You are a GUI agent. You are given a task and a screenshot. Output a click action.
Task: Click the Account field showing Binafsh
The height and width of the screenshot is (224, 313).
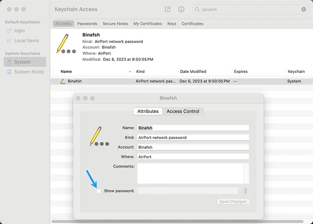pyautogui.click(x=193, y=147)
